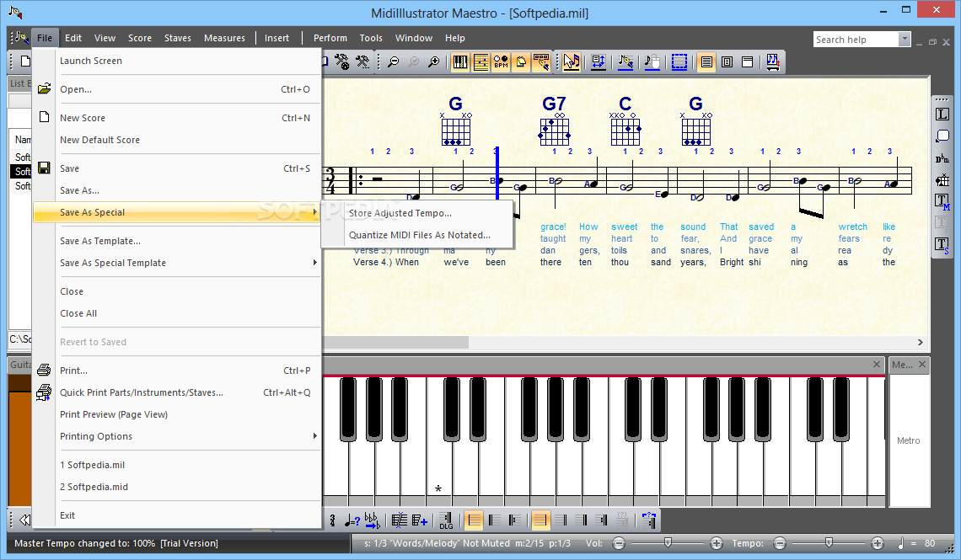Click the flats key transpose icon
Image resolution: width=961 pixels, height=560 pixels.
372,520
